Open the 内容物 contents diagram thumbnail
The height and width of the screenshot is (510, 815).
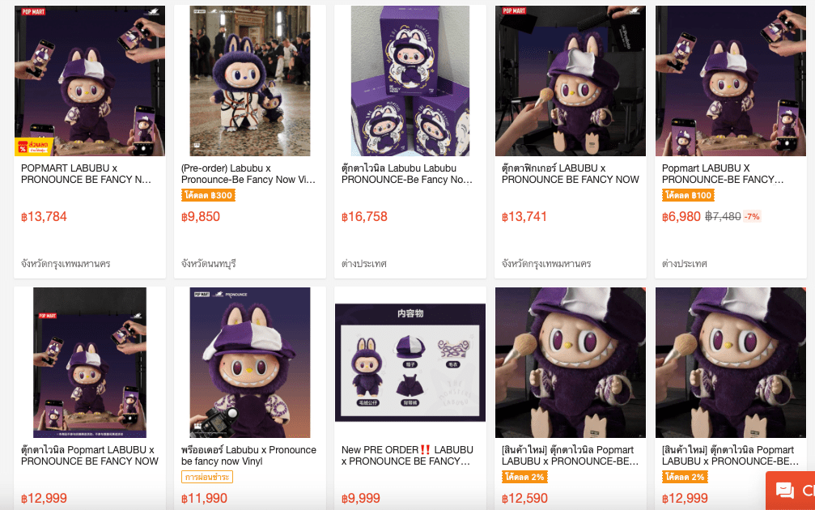coord(410,363)
